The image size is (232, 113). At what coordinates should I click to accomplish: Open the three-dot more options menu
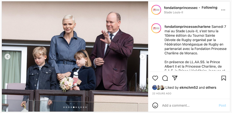[223, 10]
